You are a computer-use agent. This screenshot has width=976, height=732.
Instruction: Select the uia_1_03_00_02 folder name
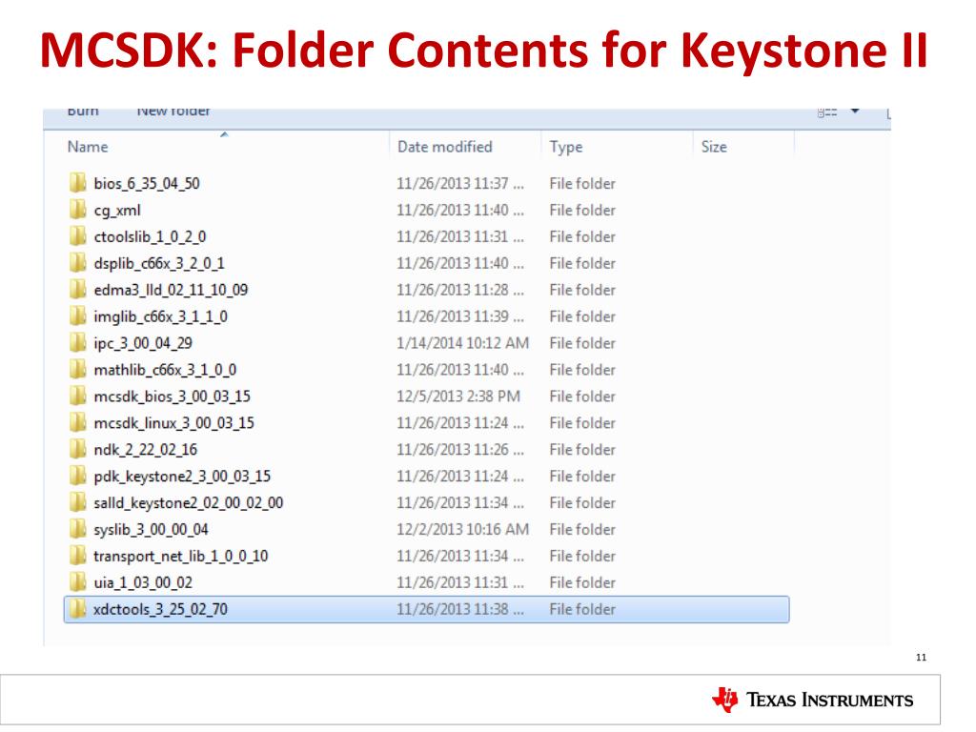coord(143,583)
